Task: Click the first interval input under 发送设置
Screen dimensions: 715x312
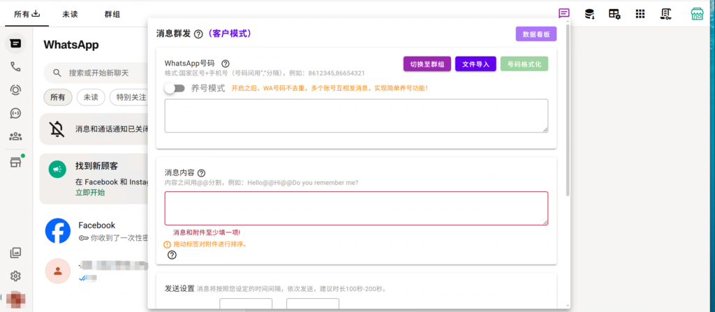Action: click(x=246, y=304)
